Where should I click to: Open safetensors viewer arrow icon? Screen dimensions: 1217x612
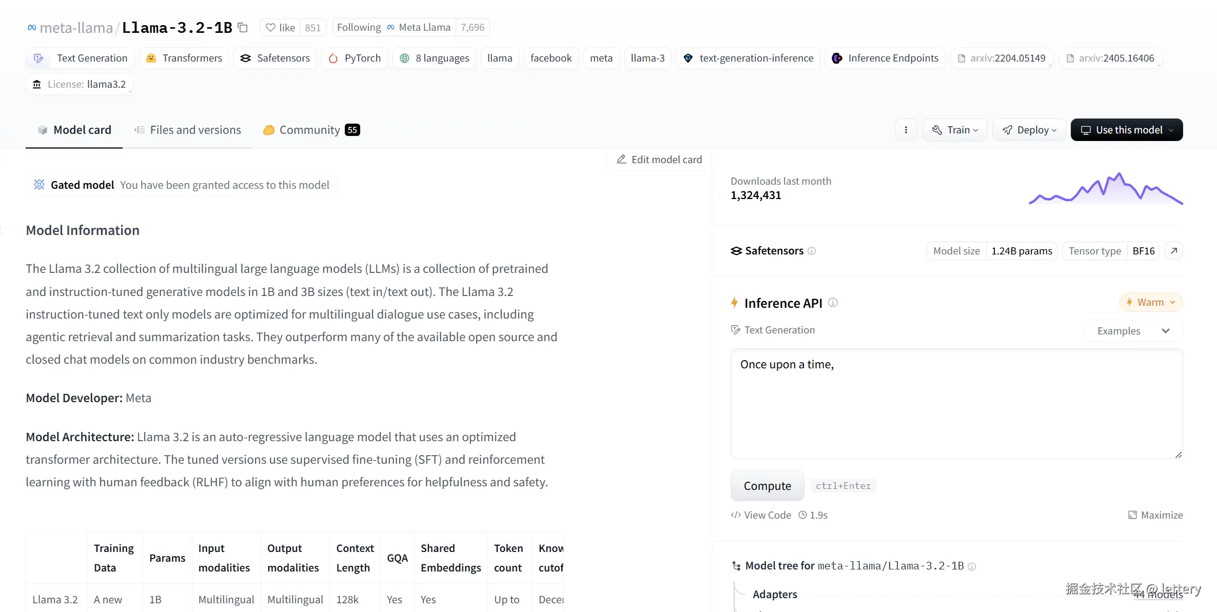[1174, 251]
